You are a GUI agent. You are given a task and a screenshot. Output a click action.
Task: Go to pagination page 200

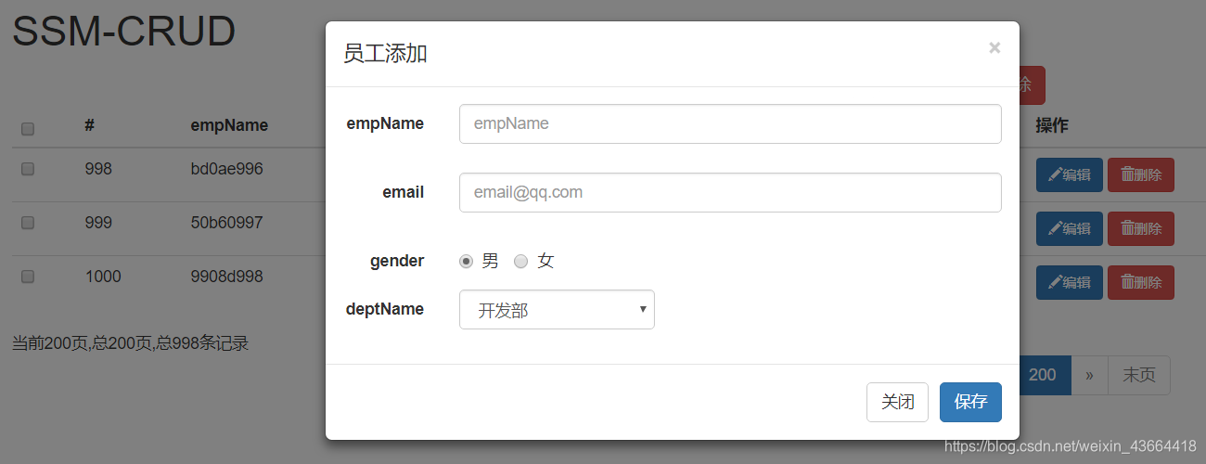point(1045,375)
